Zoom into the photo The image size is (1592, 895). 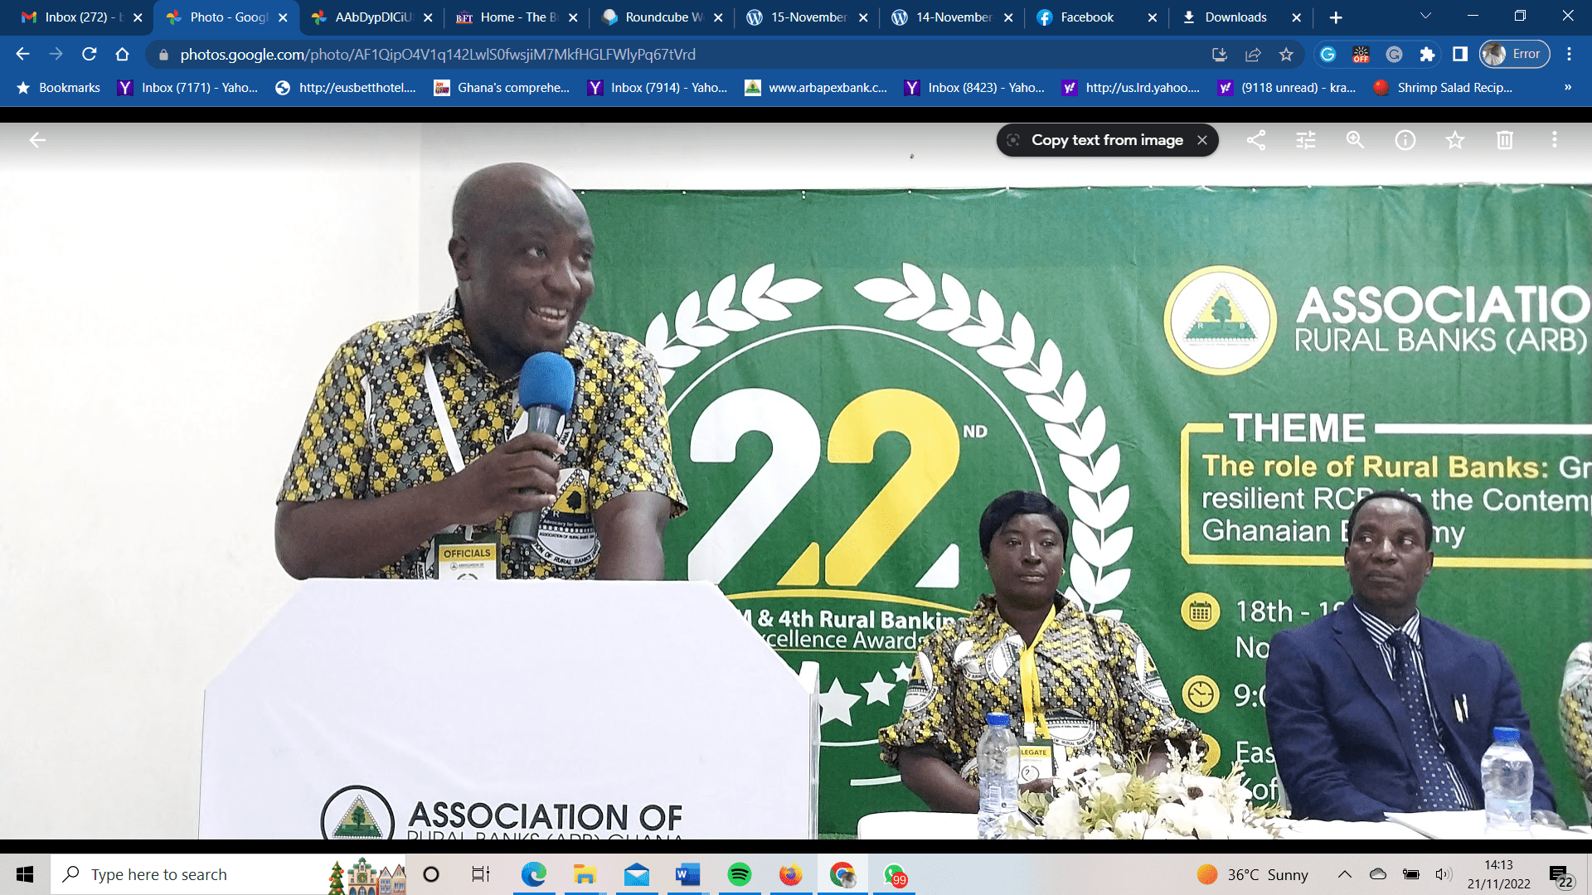click(x=1356, y=140)
